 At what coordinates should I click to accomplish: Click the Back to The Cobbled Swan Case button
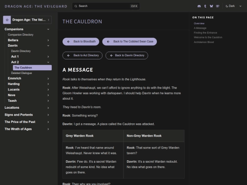pyautogui.click(x=129, y=42)
